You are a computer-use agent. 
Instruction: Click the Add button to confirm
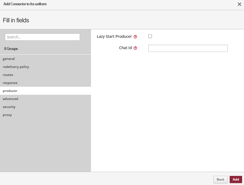point(236,179)
